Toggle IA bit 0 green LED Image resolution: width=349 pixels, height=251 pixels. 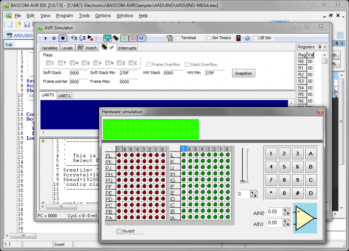228,217
